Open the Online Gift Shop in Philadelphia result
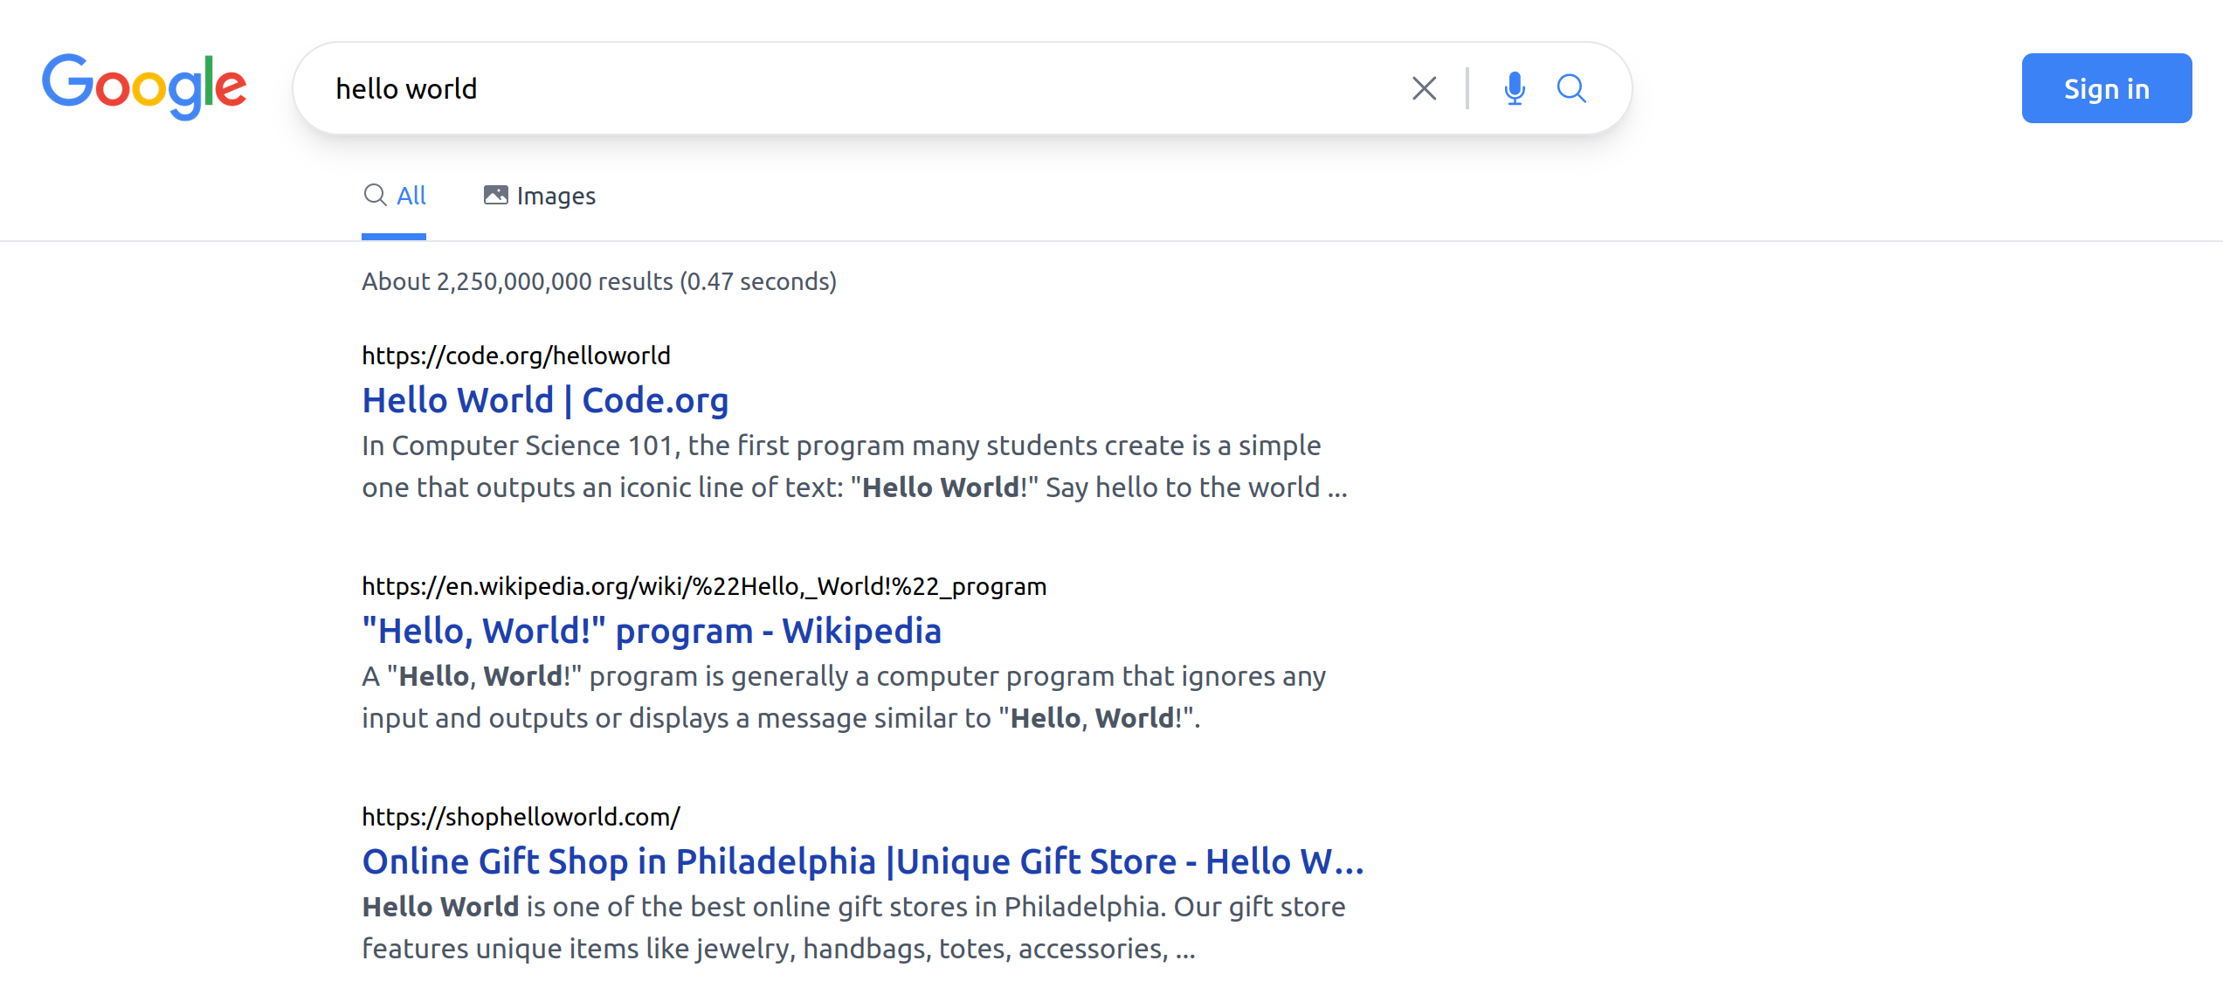 click(862, 861)
